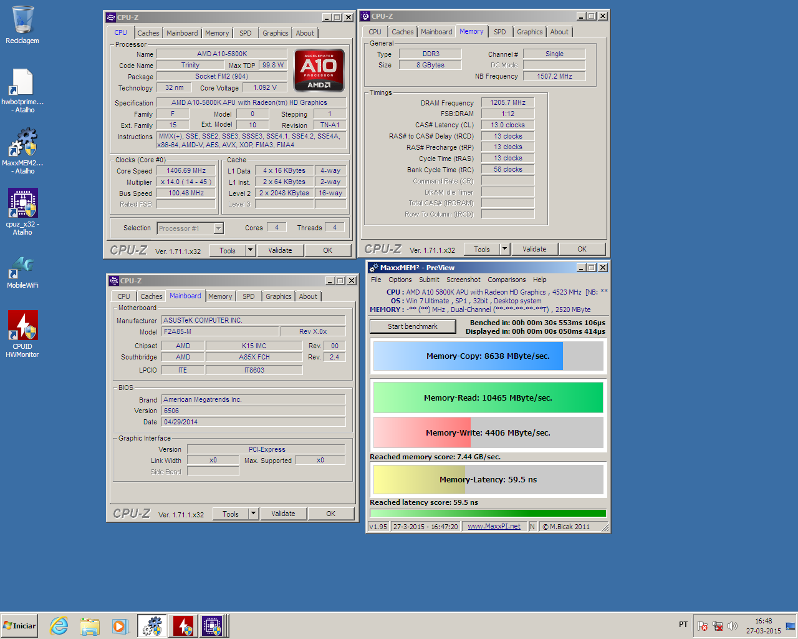Click Tools button in the CPU-Z CPU window
Screen dimensions: 798x639
point(228,250)
